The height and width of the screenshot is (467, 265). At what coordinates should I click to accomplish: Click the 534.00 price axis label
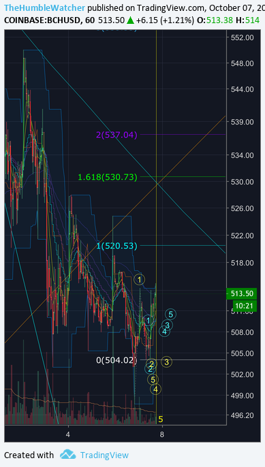click(243, 155)
